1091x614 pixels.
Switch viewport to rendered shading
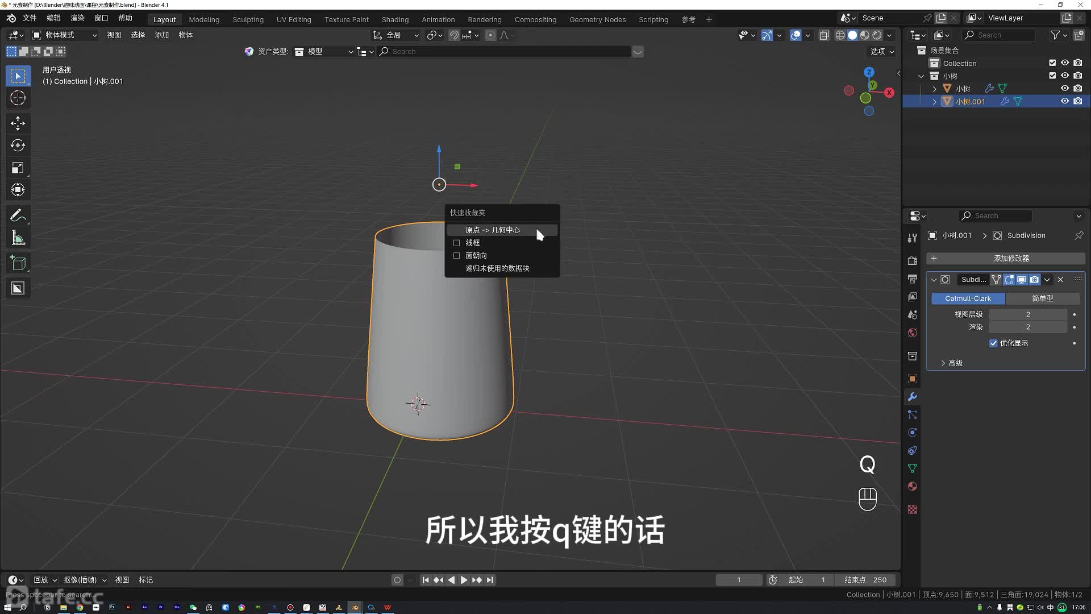pos(877,35)
